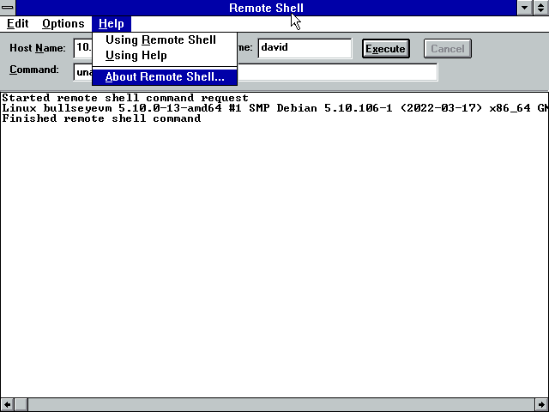
Task: Focus the user name field containing david
Action: (305, 48)
